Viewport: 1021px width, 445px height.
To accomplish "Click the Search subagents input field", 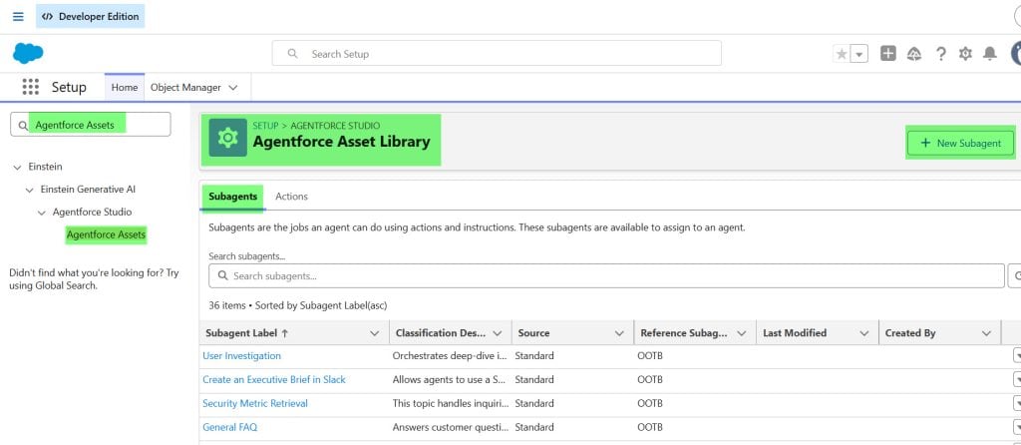I will (x=606, y=275).
